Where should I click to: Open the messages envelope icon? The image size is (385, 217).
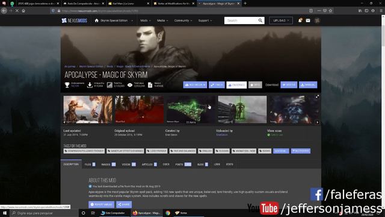click(308, 20)
